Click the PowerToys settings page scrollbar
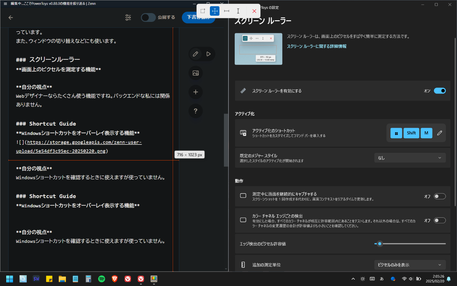The height and width of the screenshot is (286, 457). pos(455,123)
